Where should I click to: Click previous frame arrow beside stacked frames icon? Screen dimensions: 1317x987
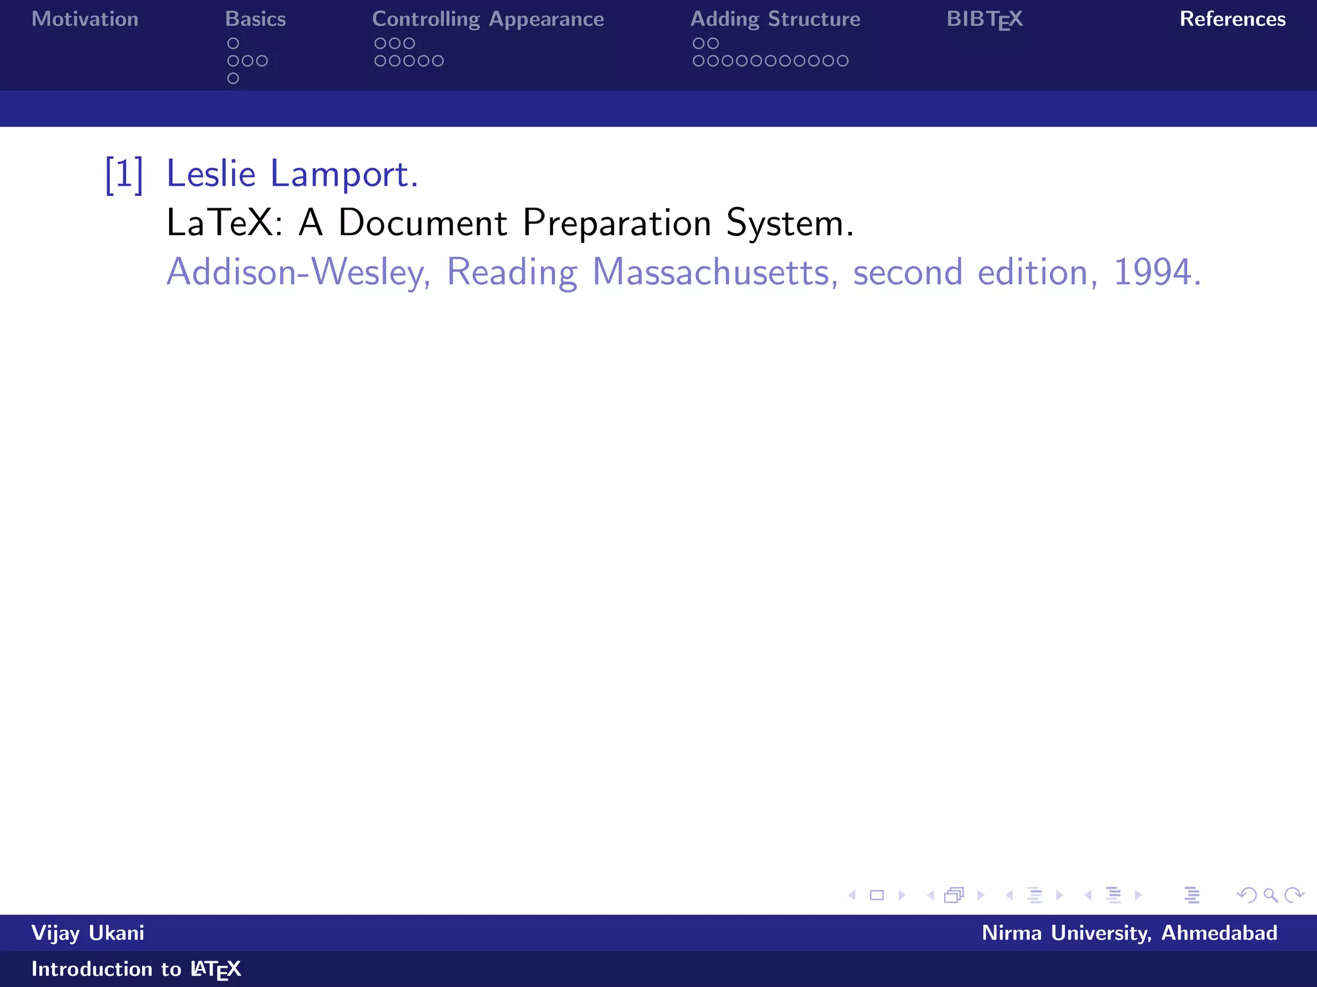(x=931, y=895)
